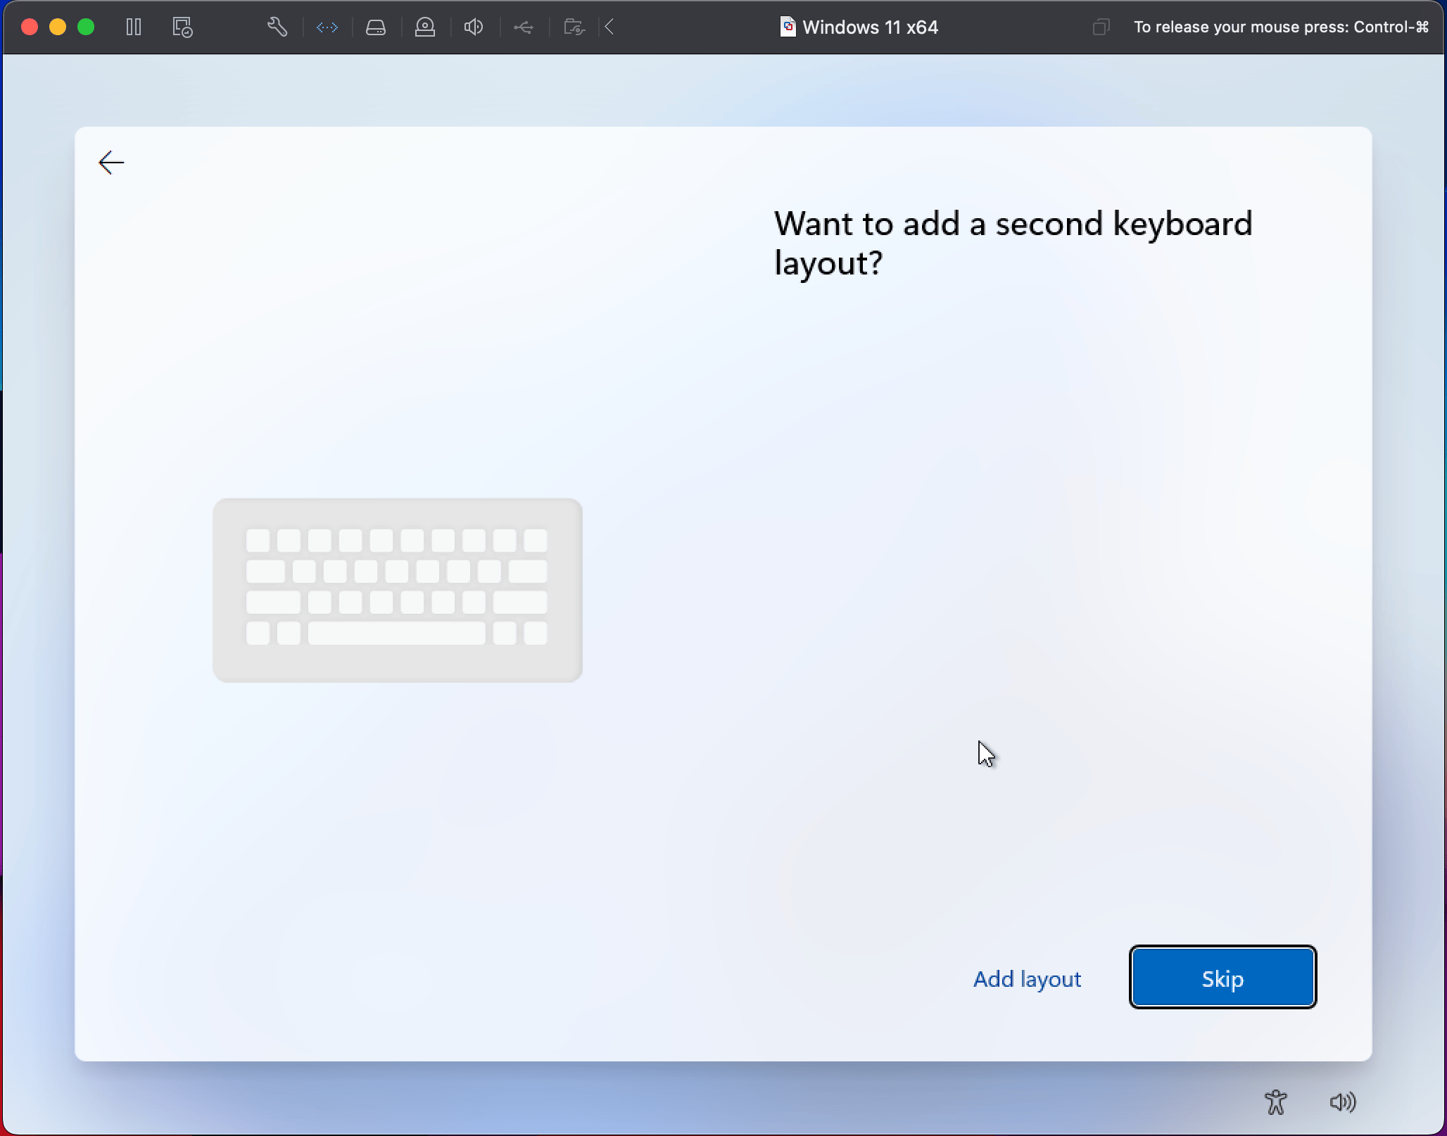This screenshot has height=1136, width=1447.
Task: Click the USB devices icon
Action: tap(523, 27)
